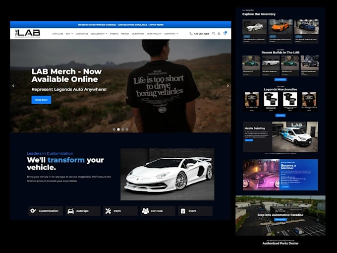
Task: Click the Become a Member event photo
Action: coord(261,175)
